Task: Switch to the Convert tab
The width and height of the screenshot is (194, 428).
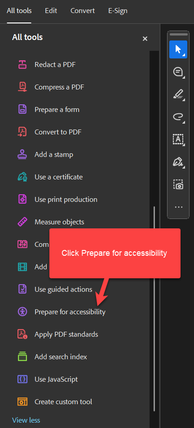Action: click(x=83, y=11)
